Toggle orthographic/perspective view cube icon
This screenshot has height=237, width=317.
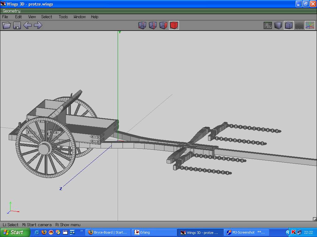pyautogui.click(x=289, y=25)
